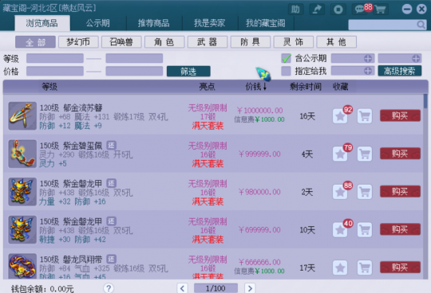The height and width of the screenshot is (293, 431).
Task: Uncheck the 含公示期 checkbox
Action: [287, 58]
